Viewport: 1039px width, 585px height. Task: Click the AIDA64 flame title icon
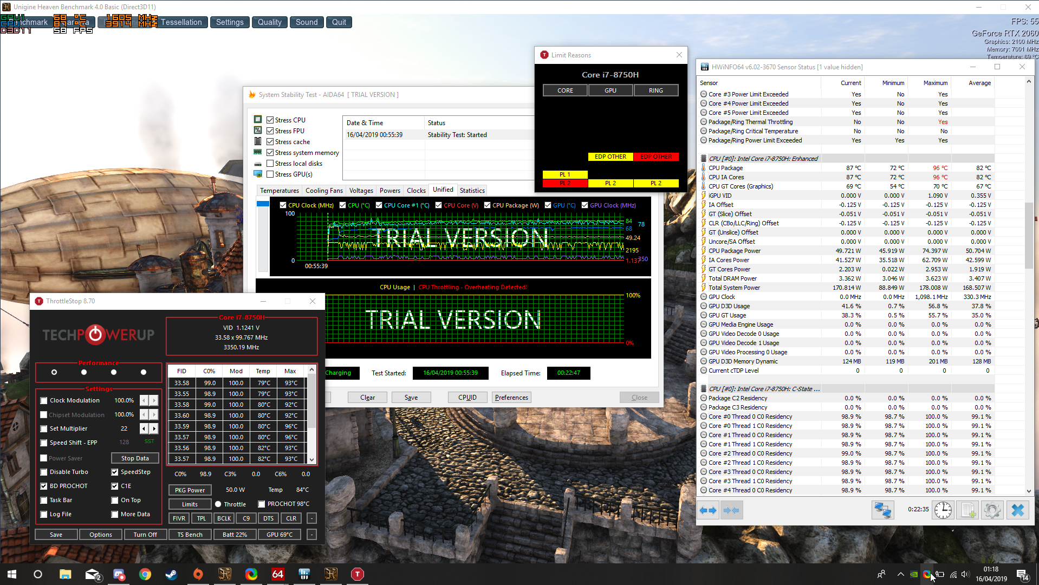(252, 94)
